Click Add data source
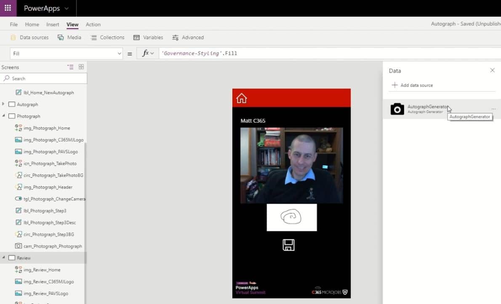Image resolution: width=501 pixels, height=304 pixels. 412,85
